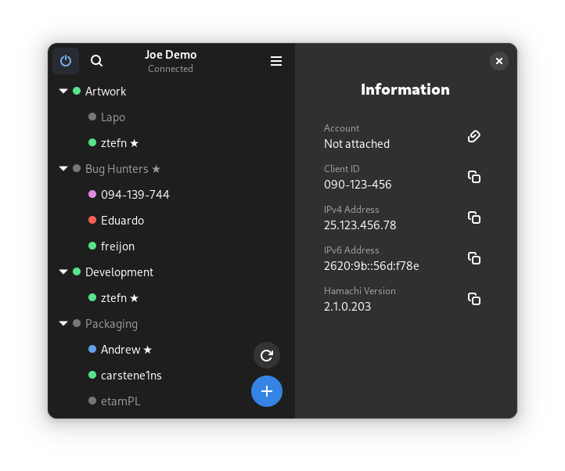Click the attach account link icon
The width and height of the screenshot is (565, 471).
coord(473,136)
